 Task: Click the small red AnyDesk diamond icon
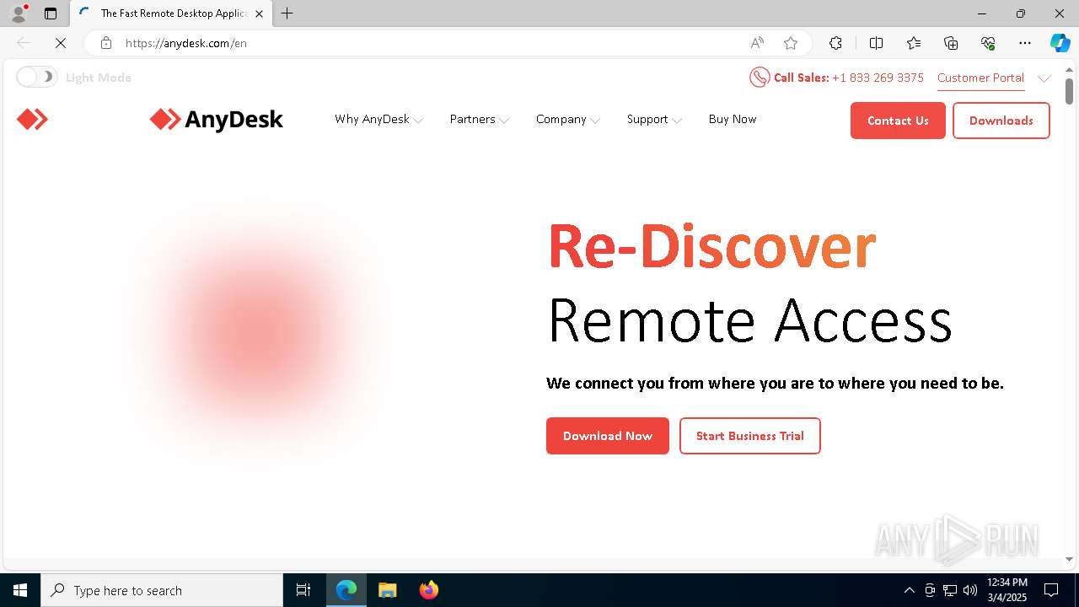tap(32, 120)
